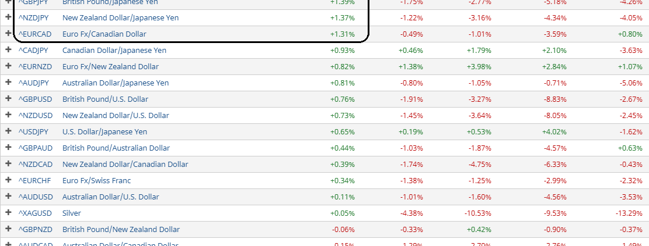Open the ^EURCHF symbol page
This screenshot has width=649, height=246.
(x=35, y=181)
